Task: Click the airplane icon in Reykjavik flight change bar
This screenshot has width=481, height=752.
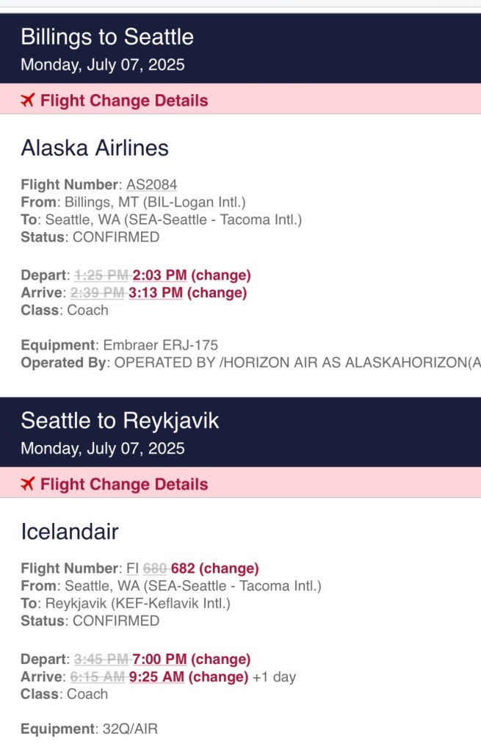Action: point(28,484)
